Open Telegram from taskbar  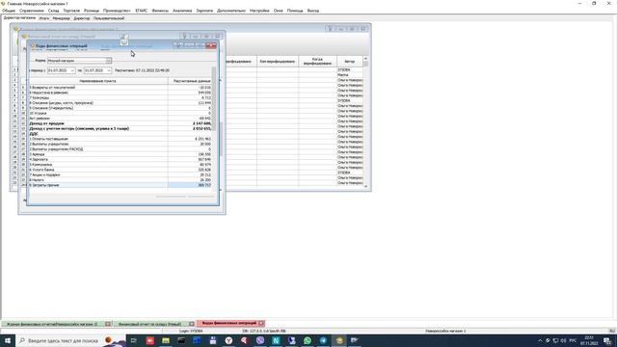coord(323,340)
